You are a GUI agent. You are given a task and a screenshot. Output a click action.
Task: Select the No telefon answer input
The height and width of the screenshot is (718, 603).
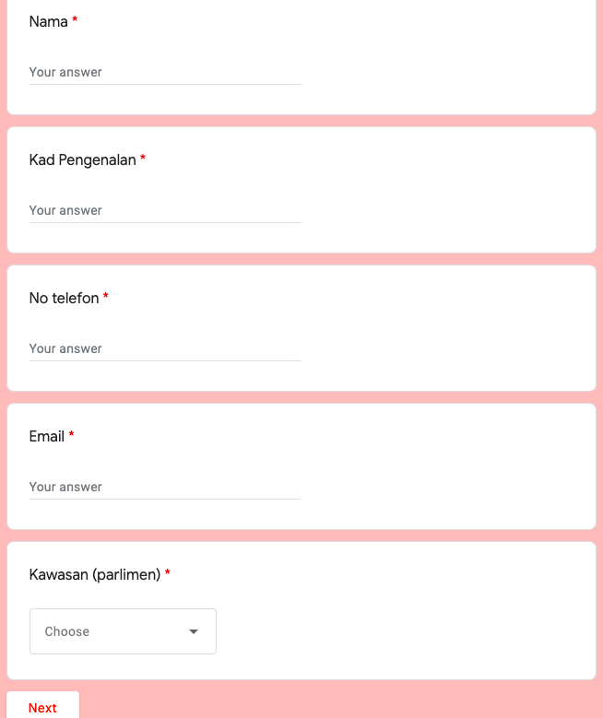point(165,348)
